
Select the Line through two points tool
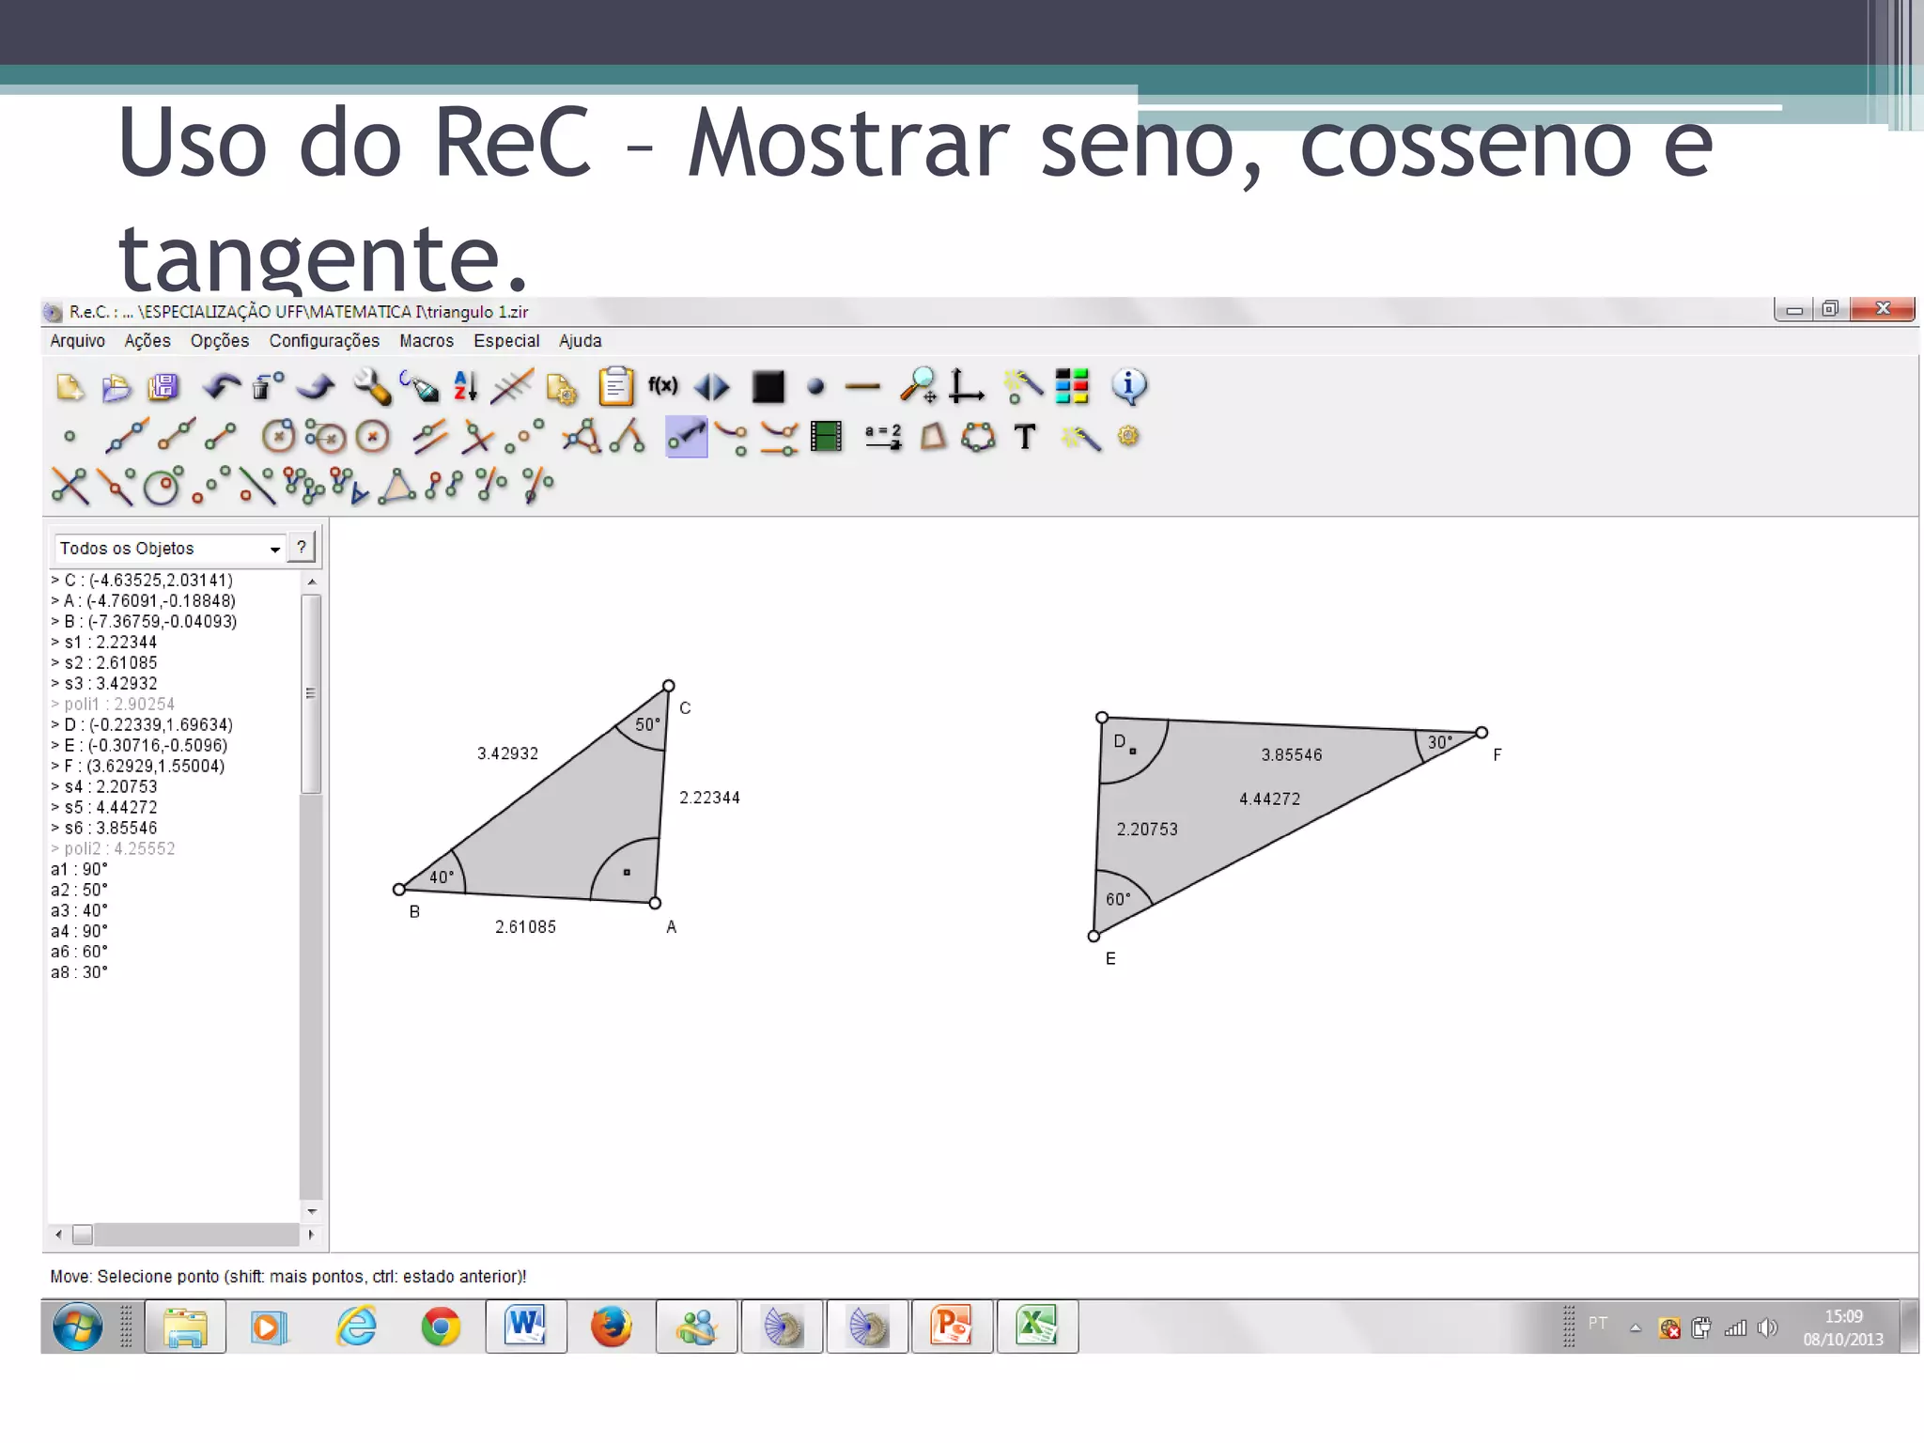128,437
